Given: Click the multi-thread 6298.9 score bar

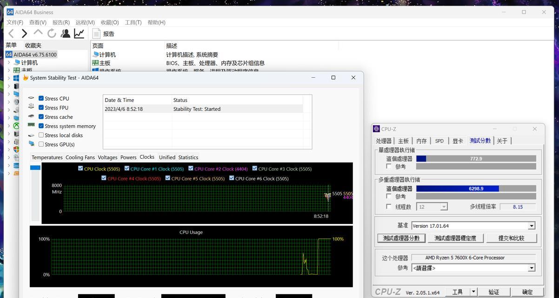Looking at the screenshot, I should (476, 189).
